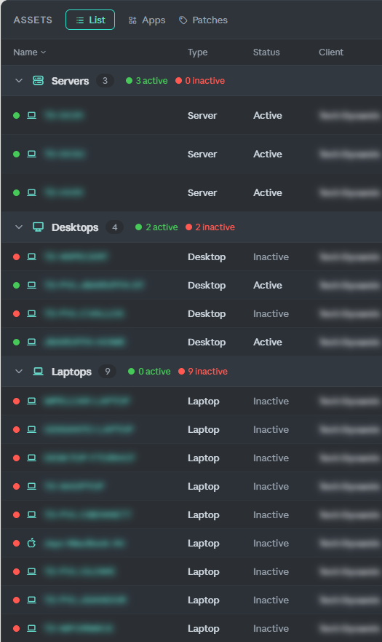Collapse the Servers group chevron
Viewport: 382px width, 642px height.
(x=19, y=81)
